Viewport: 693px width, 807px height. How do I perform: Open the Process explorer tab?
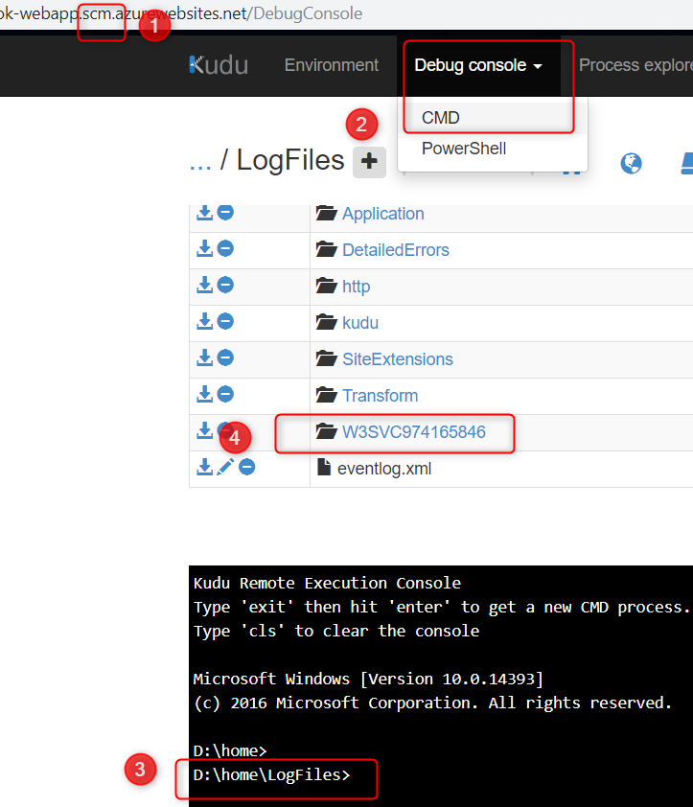[x=635, y=65]
